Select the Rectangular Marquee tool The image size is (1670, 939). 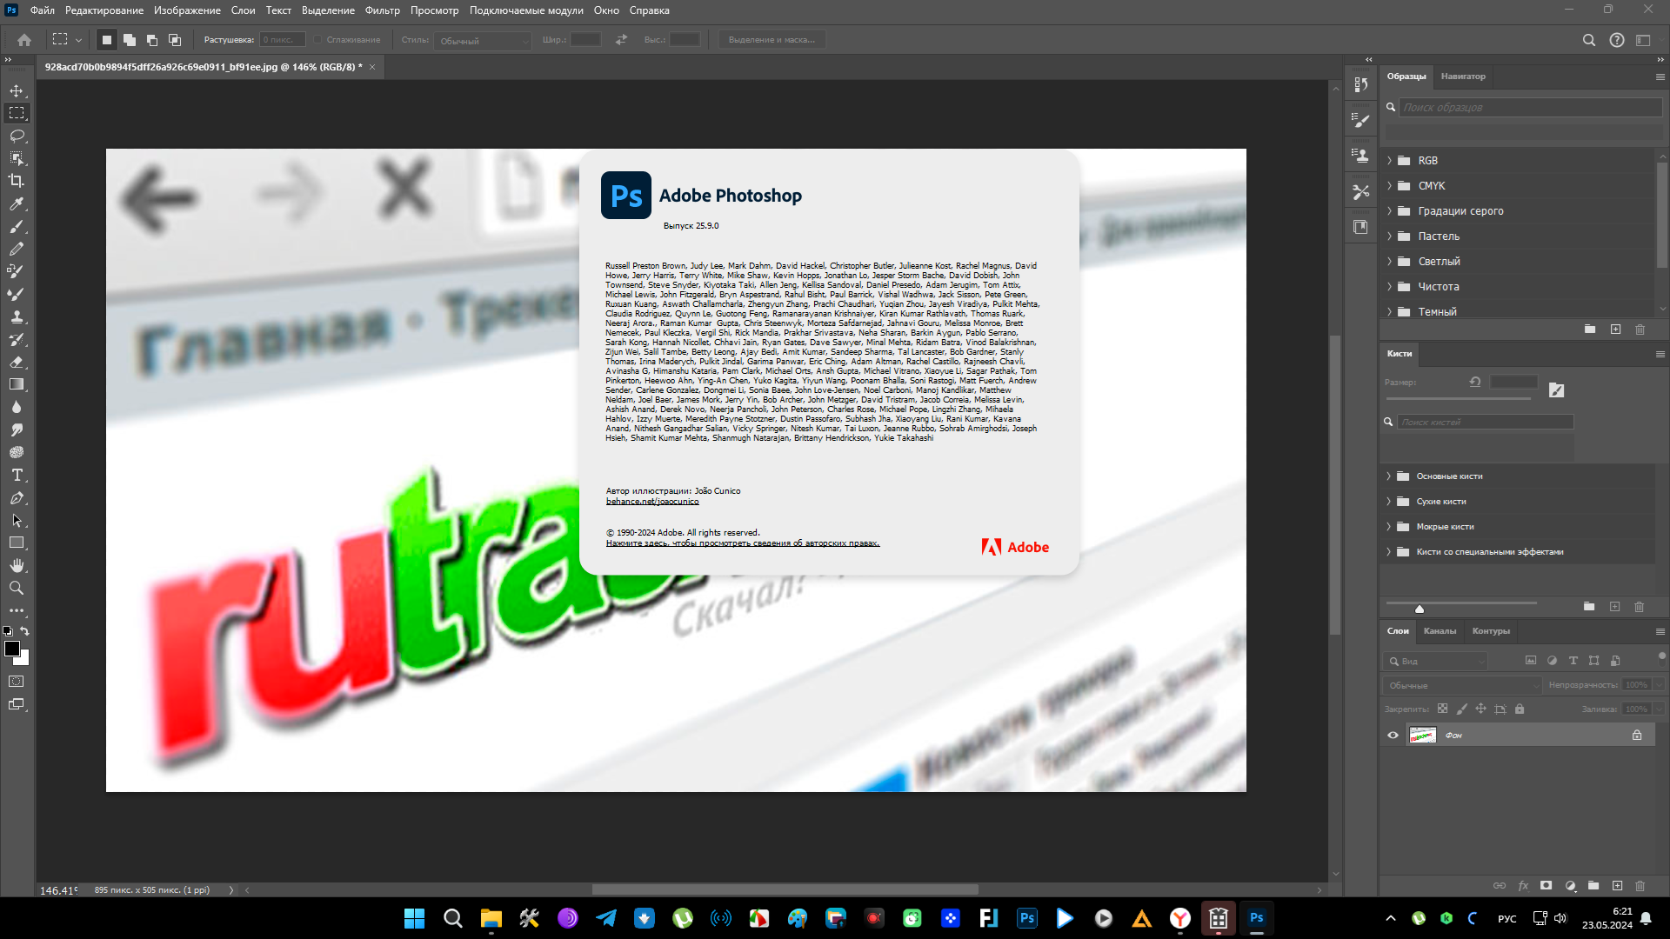17,113
